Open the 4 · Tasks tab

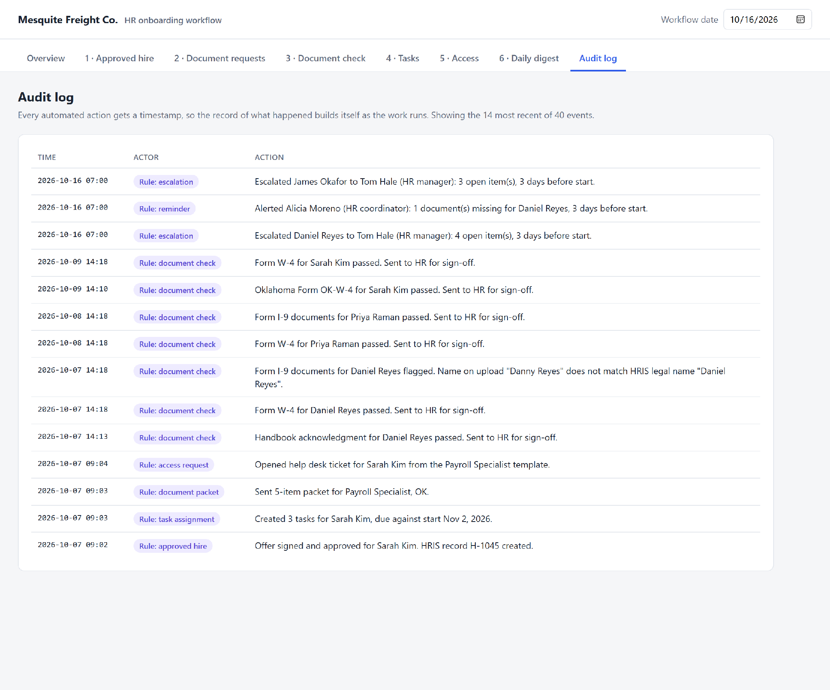[402, 58]
